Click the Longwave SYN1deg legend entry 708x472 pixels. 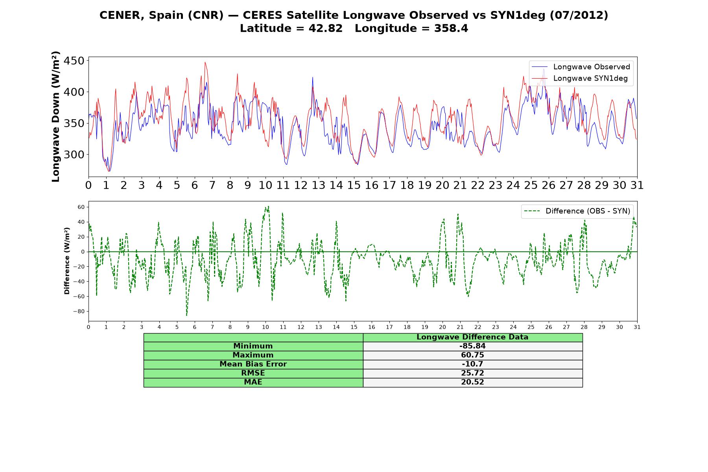point(581,78)
